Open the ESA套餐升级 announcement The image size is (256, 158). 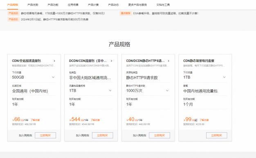click(x=166, y=14)
